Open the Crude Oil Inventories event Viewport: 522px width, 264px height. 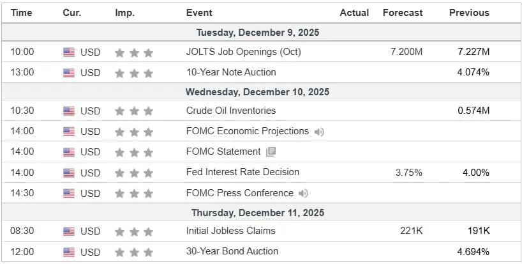(231, 111)
